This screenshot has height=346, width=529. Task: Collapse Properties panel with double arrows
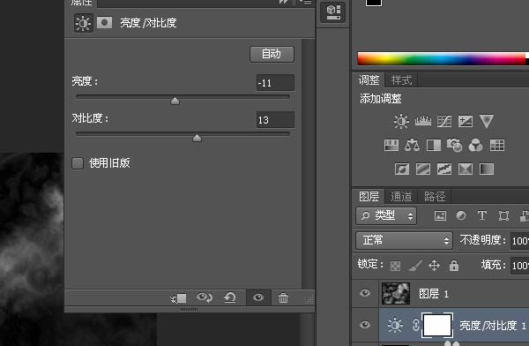click(284, 2)
